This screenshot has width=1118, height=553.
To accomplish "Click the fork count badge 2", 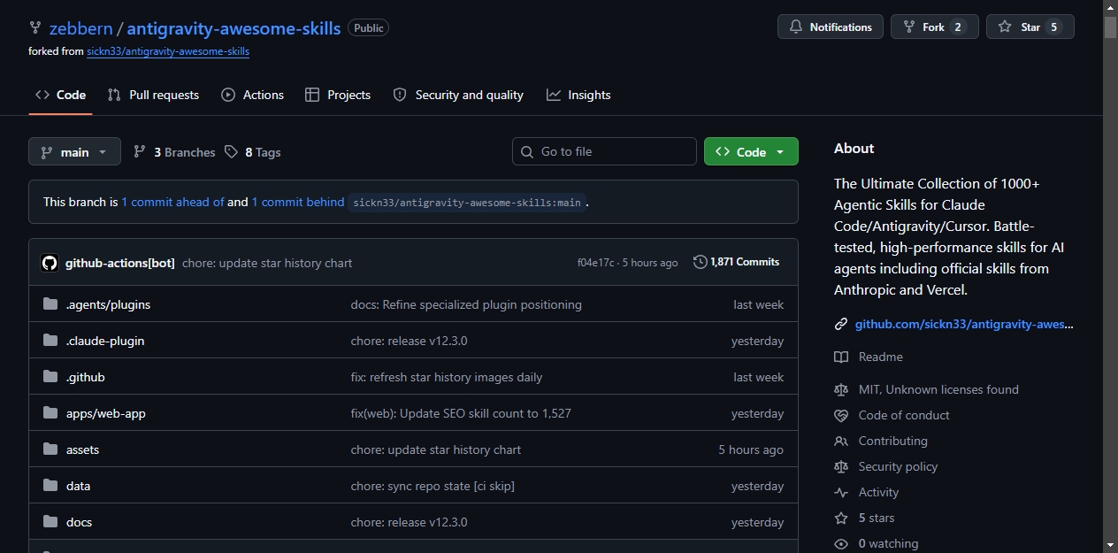I will (x=957, y=27).
